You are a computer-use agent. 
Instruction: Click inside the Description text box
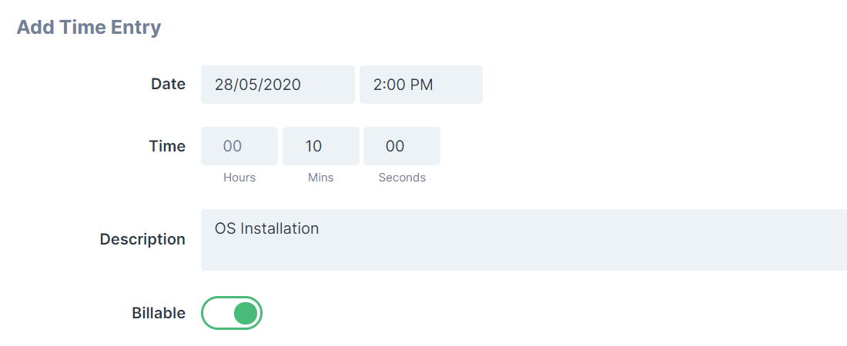524,250
